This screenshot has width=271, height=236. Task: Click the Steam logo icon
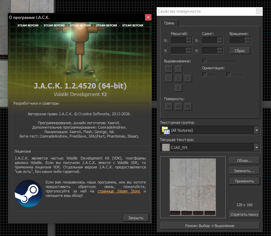pyautogui.click(x=29, y=193)
